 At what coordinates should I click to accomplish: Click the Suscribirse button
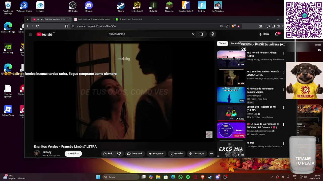(73, 154)
